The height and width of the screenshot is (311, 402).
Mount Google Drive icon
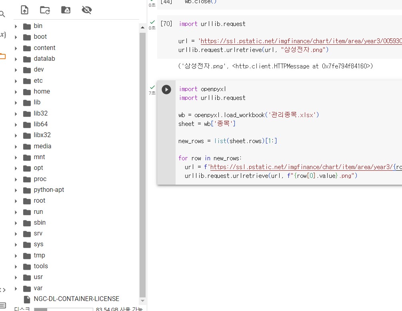pos(66,10)
